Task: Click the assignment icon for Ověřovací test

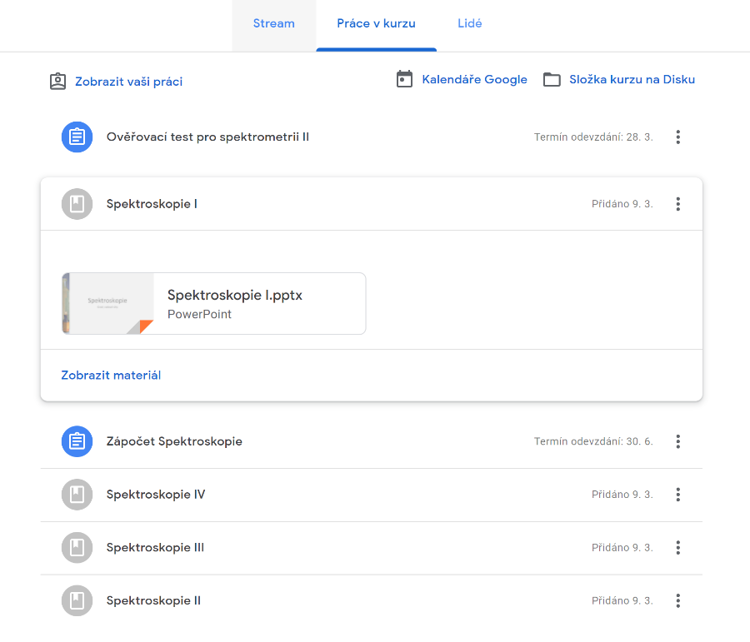Action: pos(77,137)
